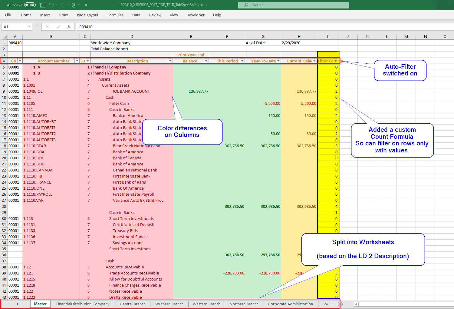Click the Undo icon
The image size is (454, 309).
pos(51,5)
